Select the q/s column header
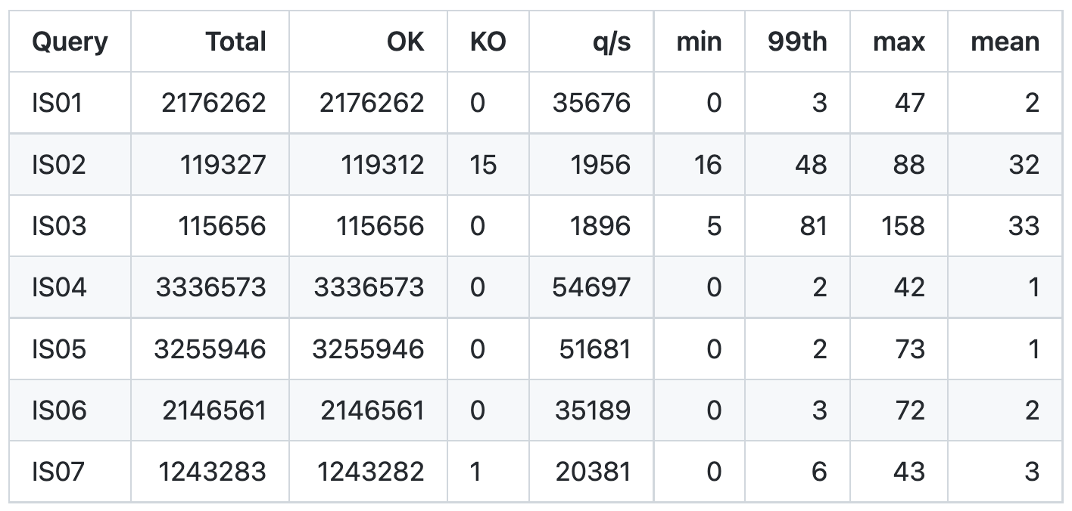Image resolution: width=1072 pixels, height=511 pixels. point(612,42)
